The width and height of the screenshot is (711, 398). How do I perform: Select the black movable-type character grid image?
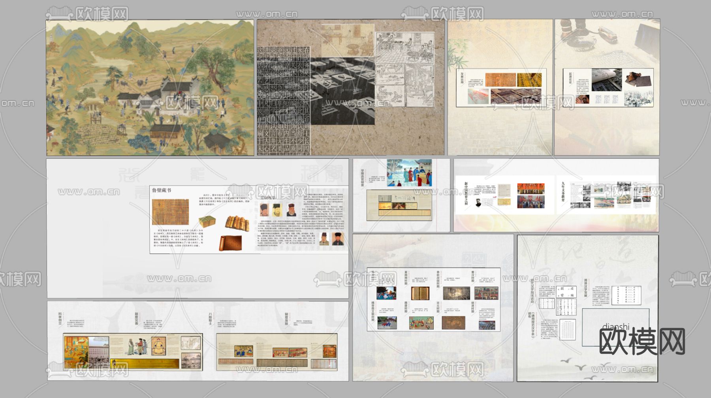pyautogui.click(x=284, y=101)
